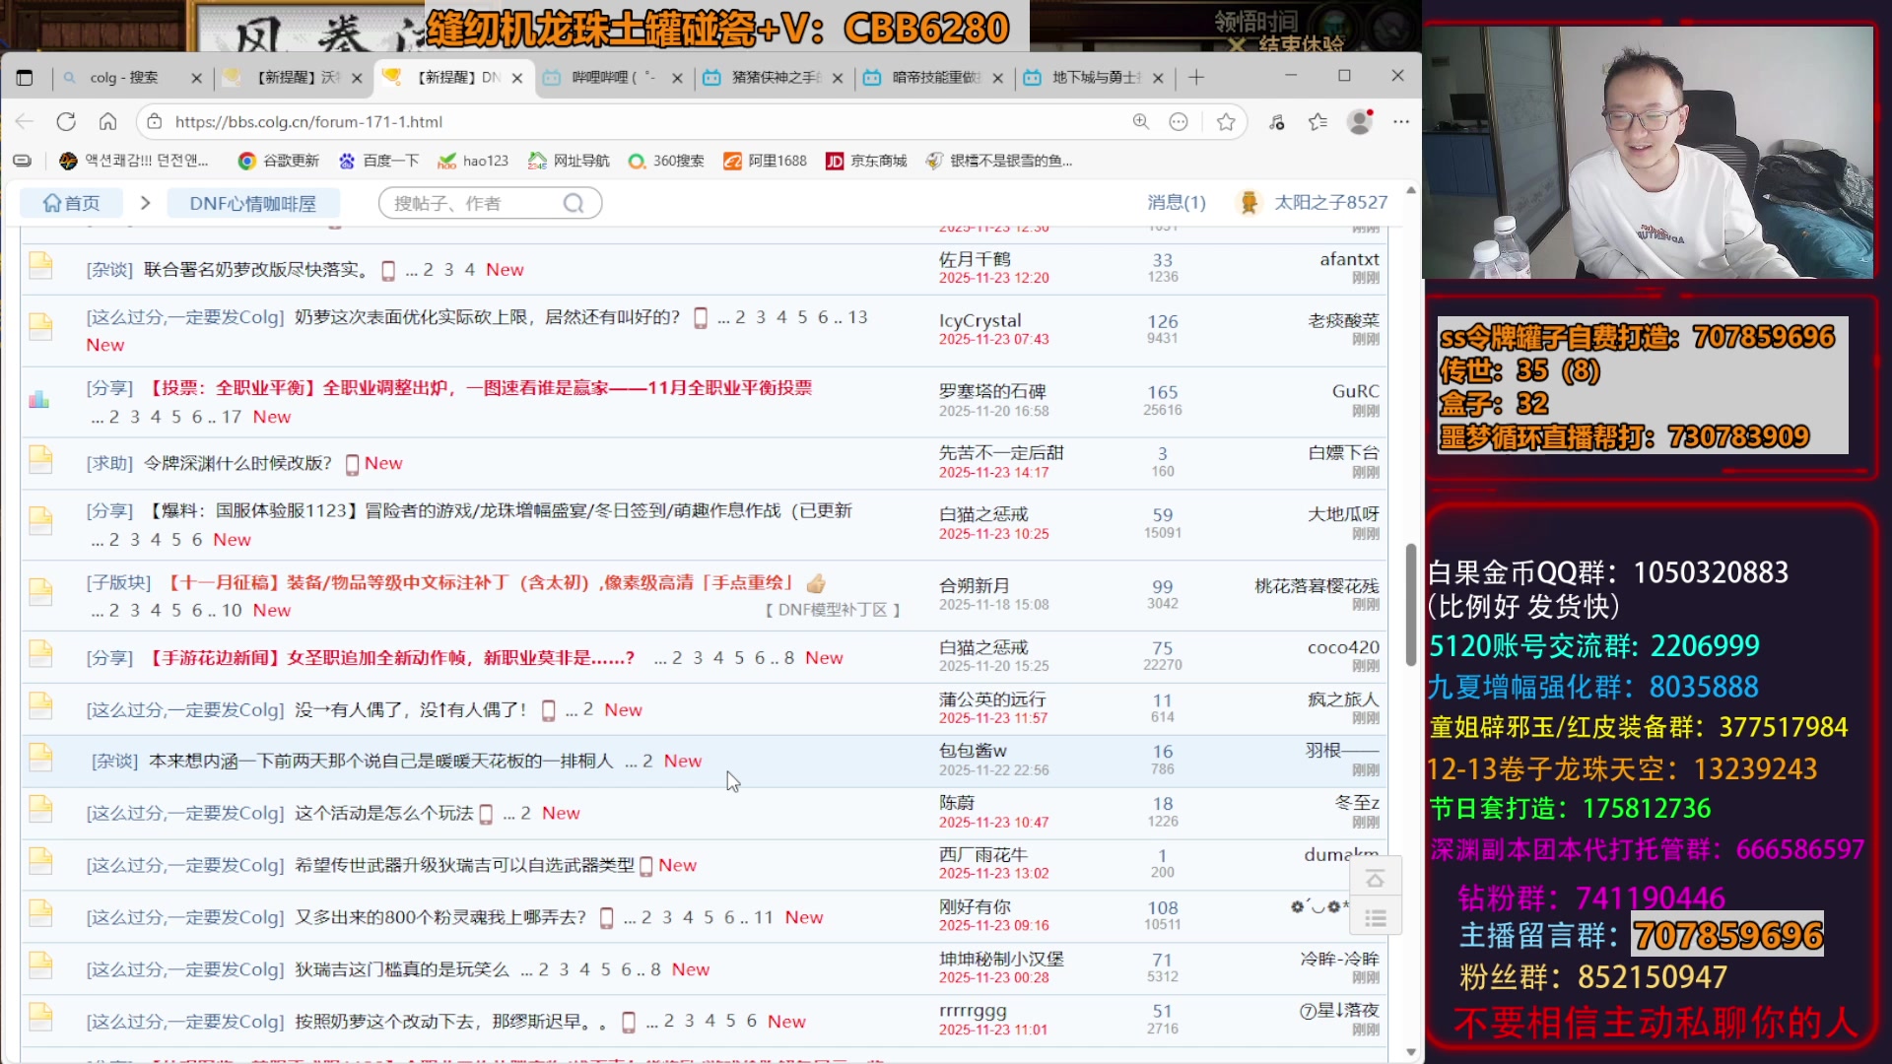Click the 首页 home breadcrumb icon
This screenshot has width=1892, height=1064.
pyautogui.click(x=54, y=202)
